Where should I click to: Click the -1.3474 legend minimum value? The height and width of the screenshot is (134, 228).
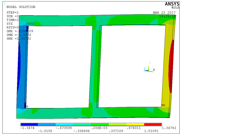coord(27,128)
